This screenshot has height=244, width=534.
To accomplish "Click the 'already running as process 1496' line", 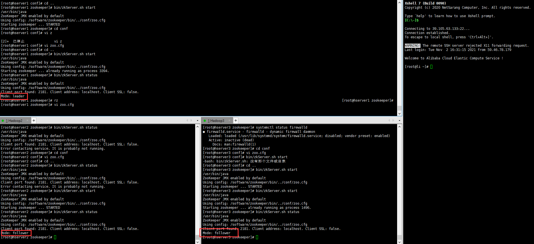I will click(x=257, y=208).
